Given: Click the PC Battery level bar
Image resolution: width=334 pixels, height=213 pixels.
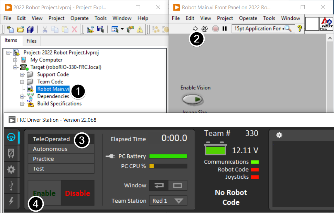Looking at the screenshot, I should 168,156.
